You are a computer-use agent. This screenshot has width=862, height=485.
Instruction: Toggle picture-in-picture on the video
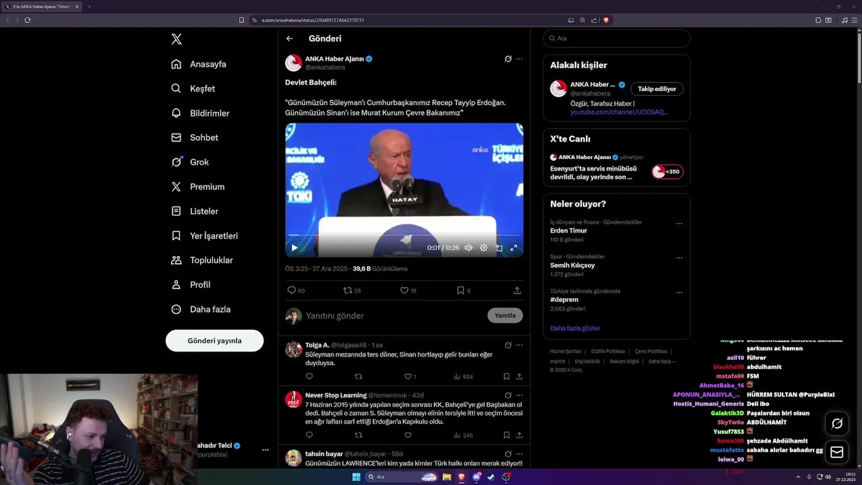click(499, 248)
